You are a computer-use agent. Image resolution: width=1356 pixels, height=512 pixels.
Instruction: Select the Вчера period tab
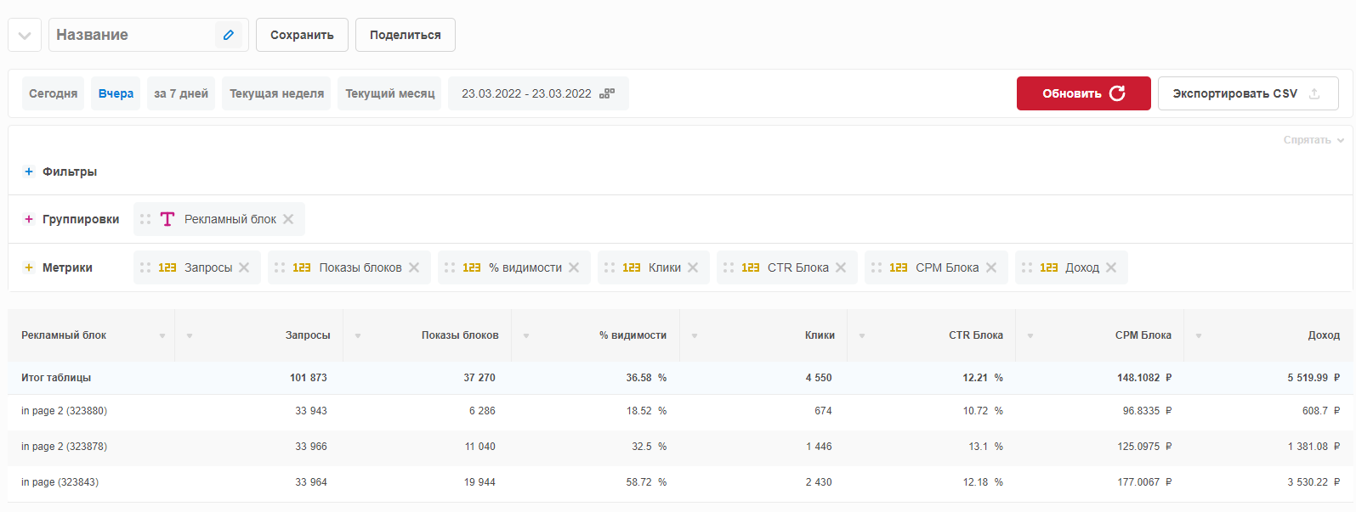point(116,93)
